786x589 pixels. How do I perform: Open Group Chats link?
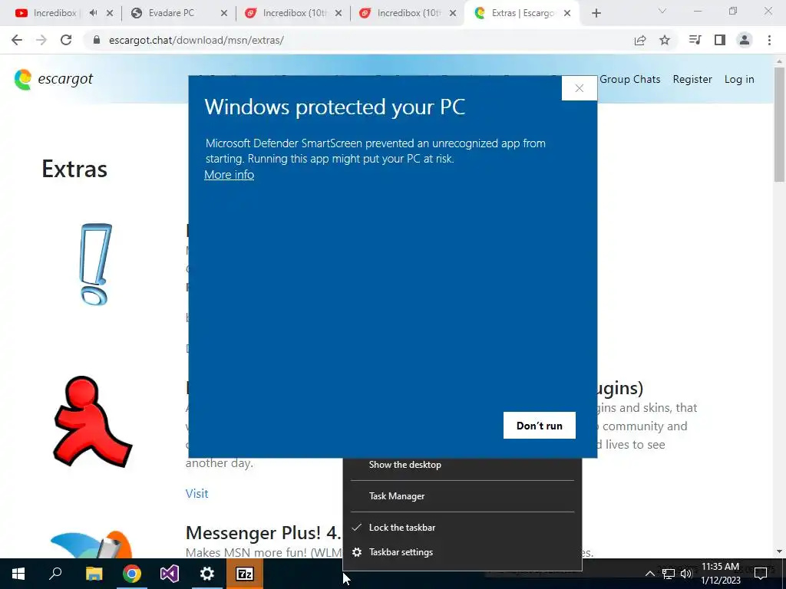point(630,79)
